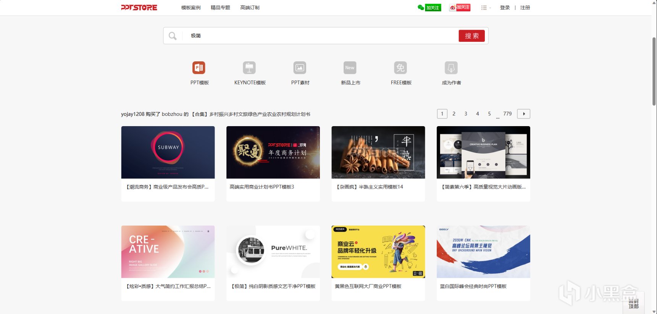Viewport: 657px width, 314px height.
Task: Open the CREATIVE gradient template thumbnail
Action: click(168, 252)
